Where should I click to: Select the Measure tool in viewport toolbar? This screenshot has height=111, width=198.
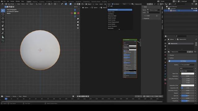coord(3,37)
